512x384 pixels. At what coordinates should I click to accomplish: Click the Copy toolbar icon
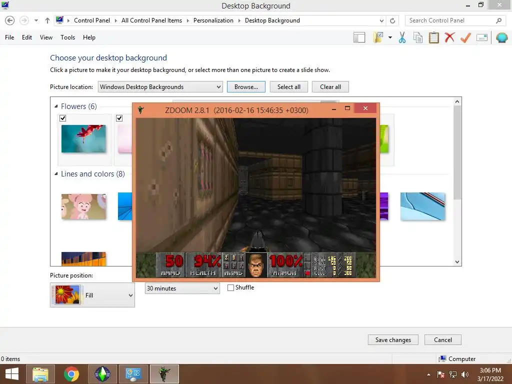click(x=418, y=37)
